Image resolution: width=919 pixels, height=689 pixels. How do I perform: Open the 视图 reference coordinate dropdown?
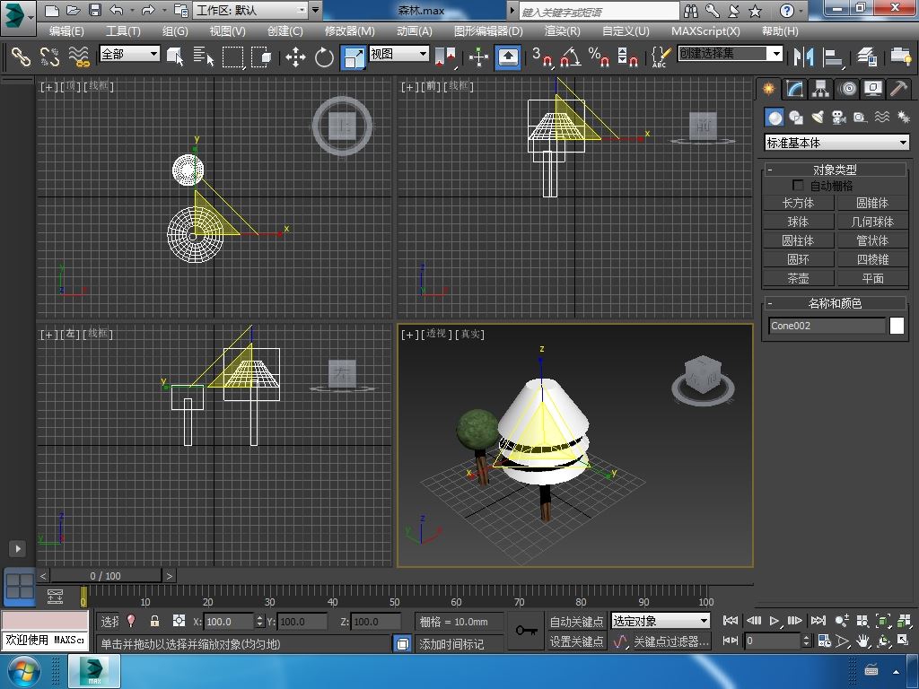[x=399, y=54]
